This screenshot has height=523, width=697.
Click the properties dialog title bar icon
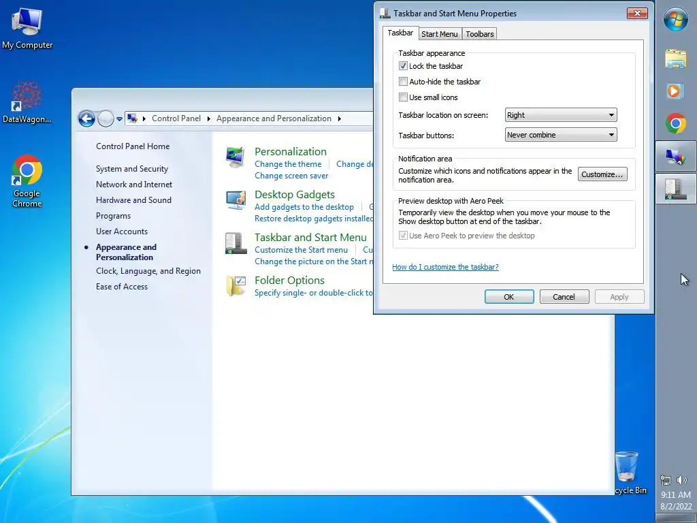click(385, 14)
